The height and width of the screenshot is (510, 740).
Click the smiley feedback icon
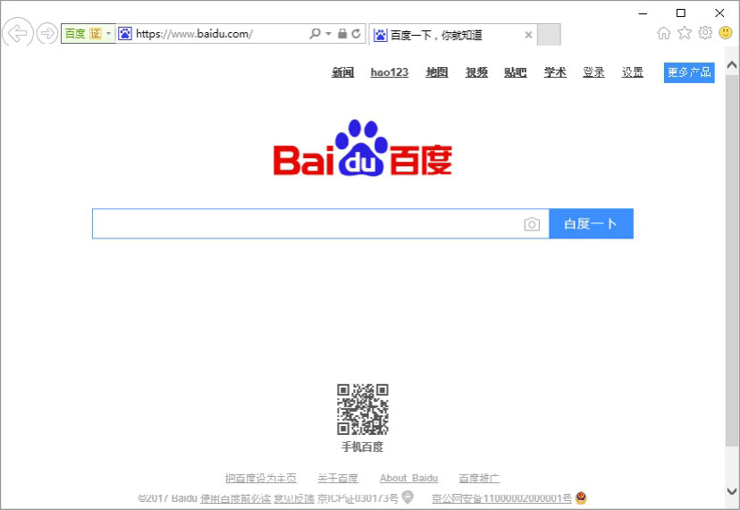(x=726, y=32)
